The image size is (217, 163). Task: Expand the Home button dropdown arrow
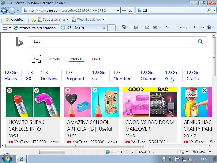[x=130, y=27]
